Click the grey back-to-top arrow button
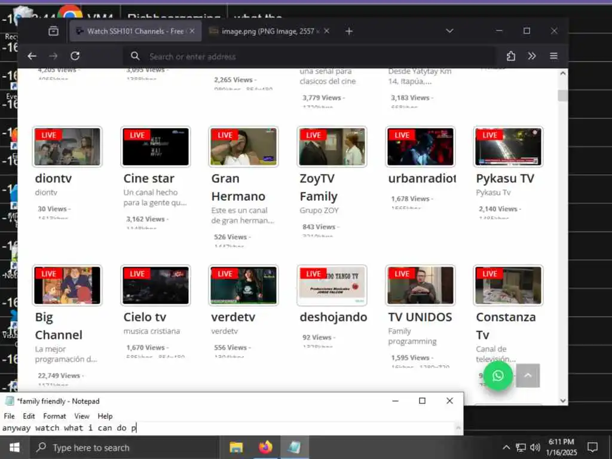This screenshot has height=459, width=612. (x=528, y=375)
